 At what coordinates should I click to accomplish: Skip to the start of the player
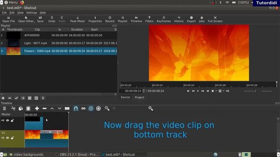188,91
